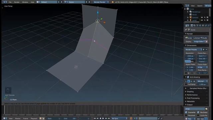Browse output path folder icon

point(206,109)
